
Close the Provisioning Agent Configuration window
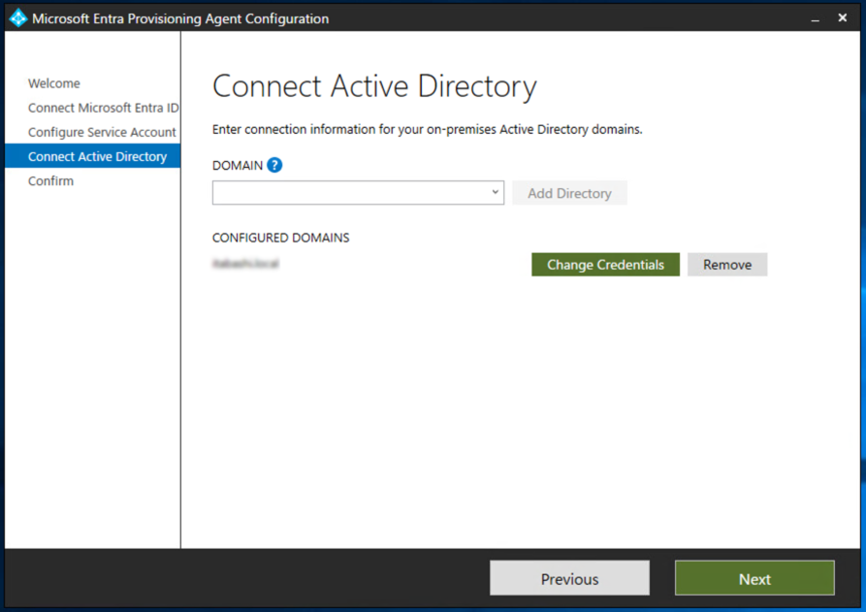pos(843,18)
